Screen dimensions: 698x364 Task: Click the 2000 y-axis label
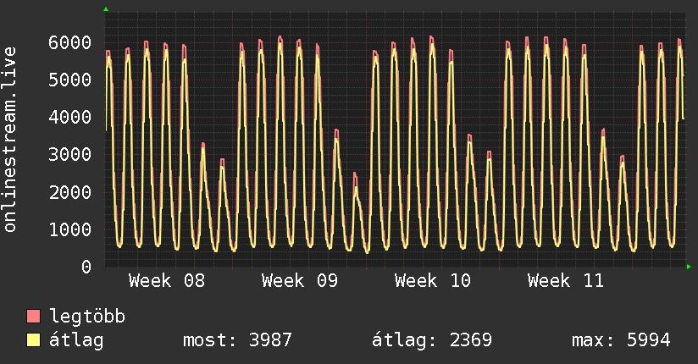(70, 192)
